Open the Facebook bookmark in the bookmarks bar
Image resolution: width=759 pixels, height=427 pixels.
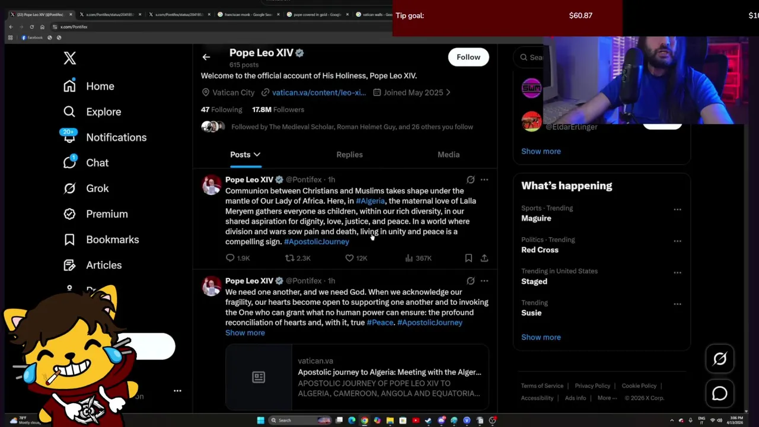coord(31,37)
